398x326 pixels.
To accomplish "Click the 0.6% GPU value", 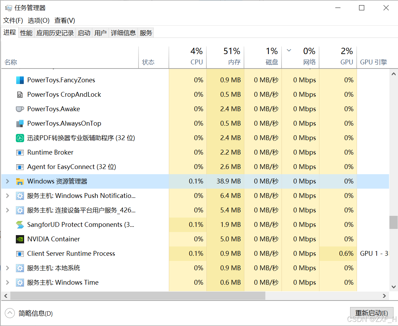I will (x=346, y=253).
